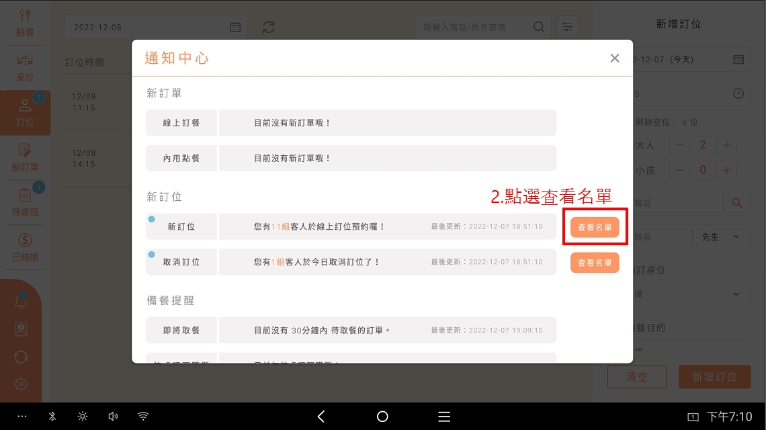Viewport: 766px width, 430px height.
Task: Expand the 先生 title dropdown
Action: [x=721, y=236]
